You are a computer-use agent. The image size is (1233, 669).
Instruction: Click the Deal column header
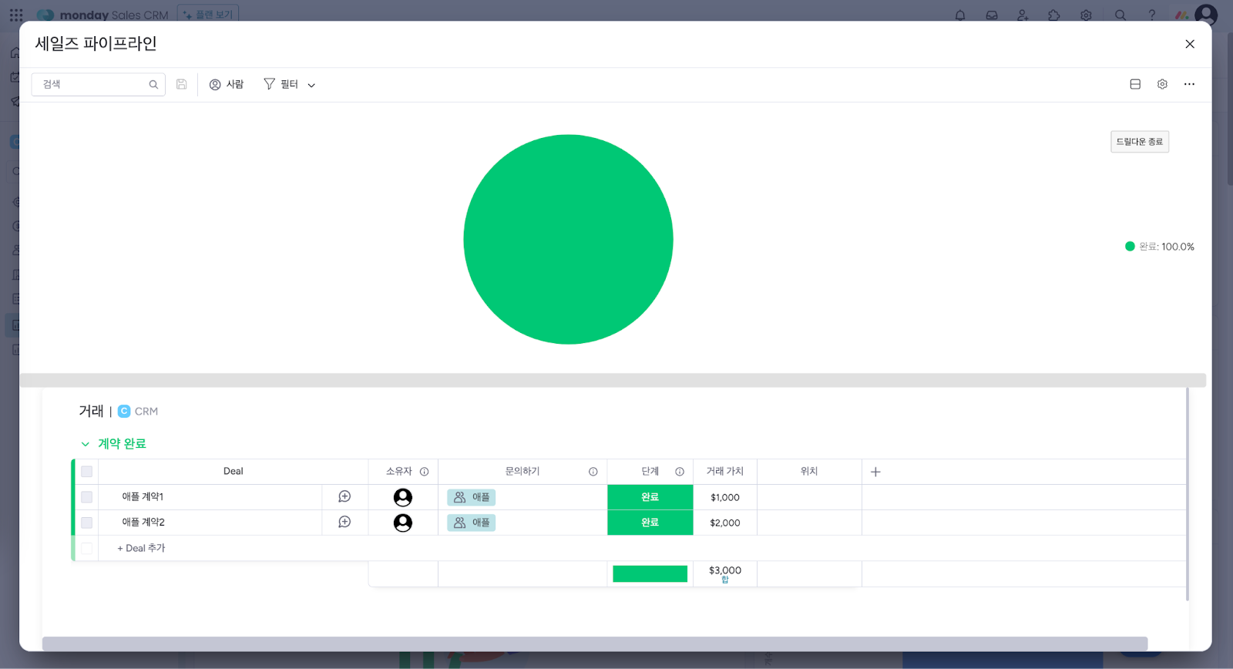coord(233,472)
